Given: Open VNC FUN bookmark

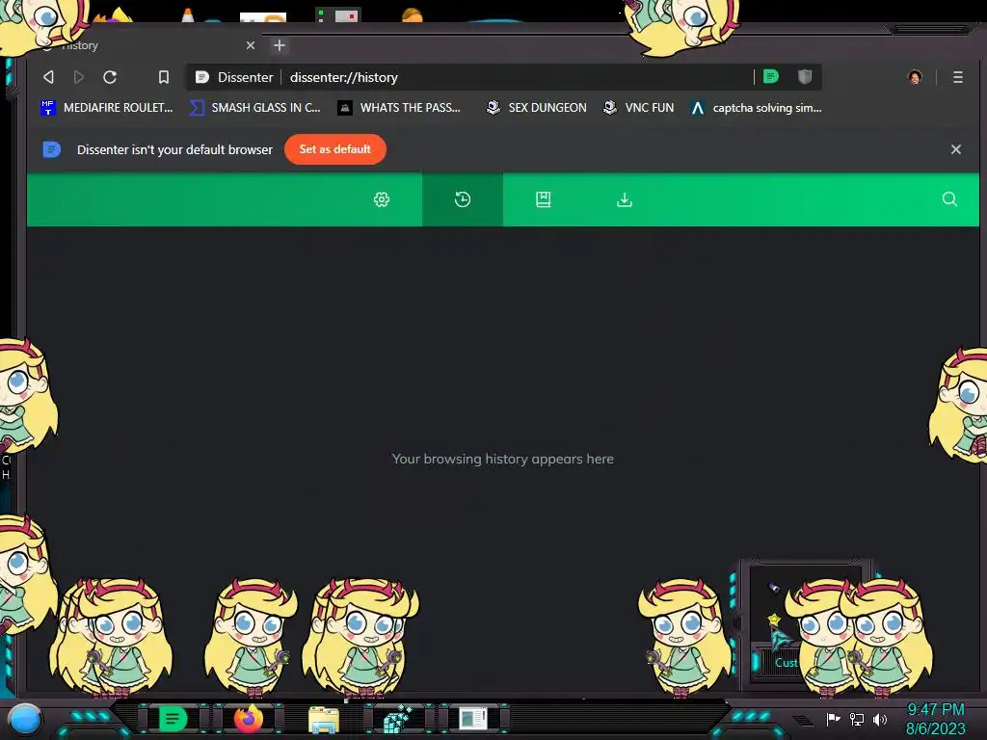Looking at the screenshot, I should click(638, 108).
